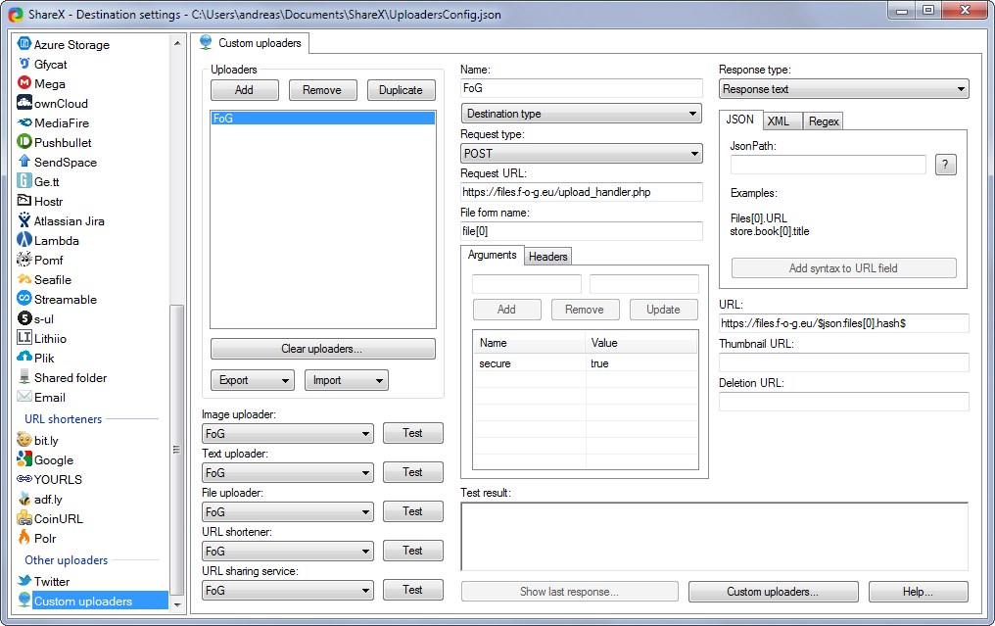Select the Twitter bird icon

pyautogui.click(x=24, y=581)
